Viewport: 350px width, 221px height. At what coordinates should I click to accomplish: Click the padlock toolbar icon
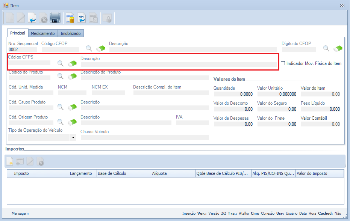[x=107, y=18]
